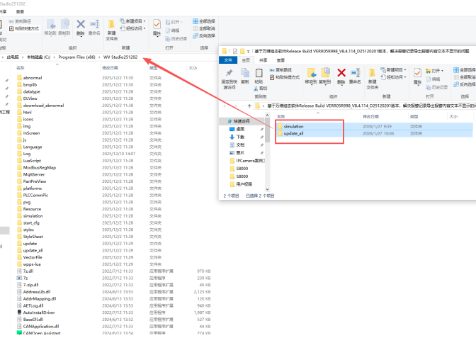
Task: Click Pin to Quick Access icon
Action: tap(230, 74)
